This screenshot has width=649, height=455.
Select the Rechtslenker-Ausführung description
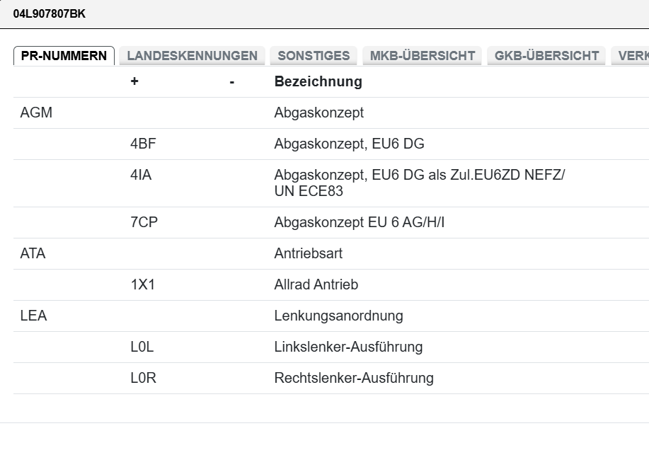tap(354, 378)
